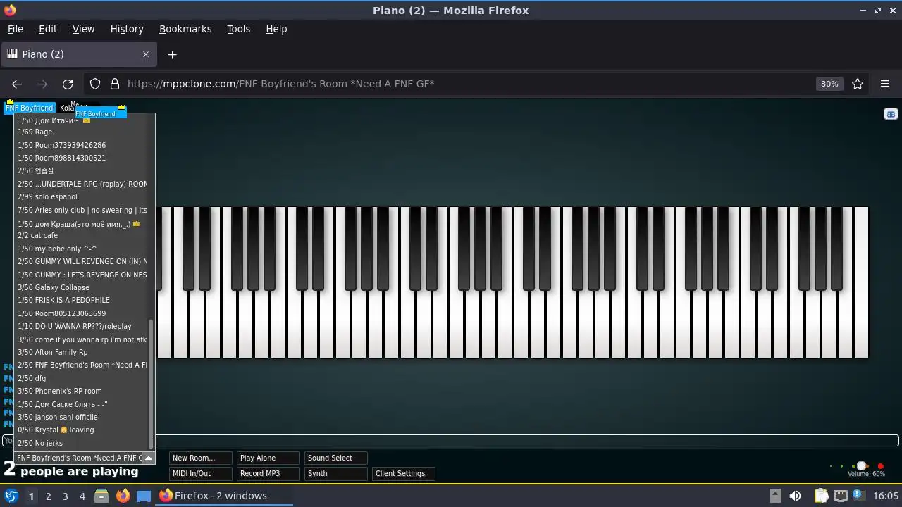This screenshot has width=902, height=507.
Task: Click the room list scrollbar
Action: point(151,384)
